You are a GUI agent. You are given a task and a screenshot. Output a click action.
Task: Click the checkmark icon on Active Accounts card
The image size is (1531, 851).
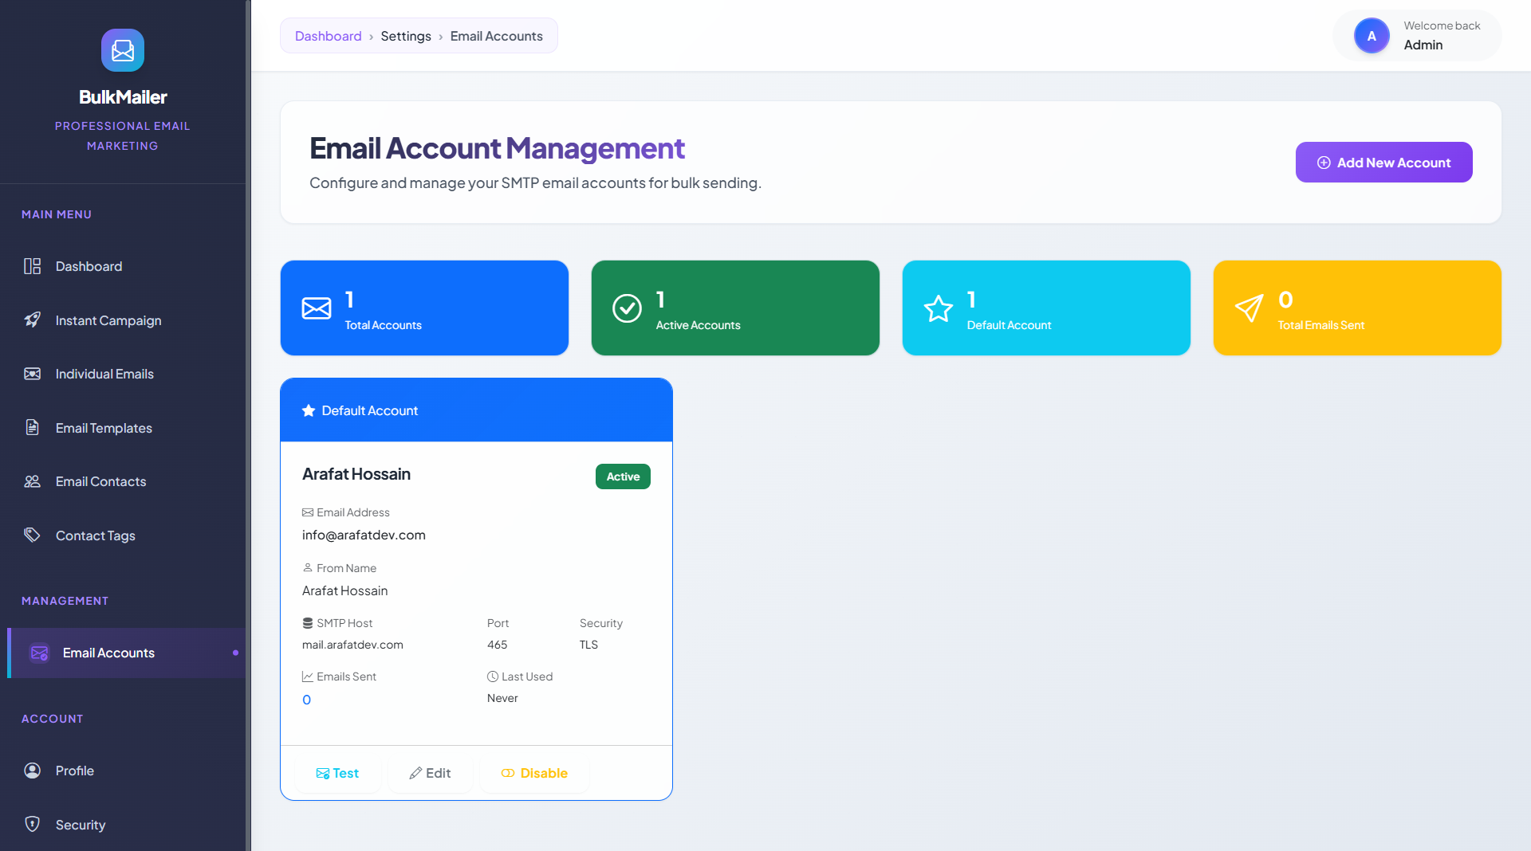(627, 308)
